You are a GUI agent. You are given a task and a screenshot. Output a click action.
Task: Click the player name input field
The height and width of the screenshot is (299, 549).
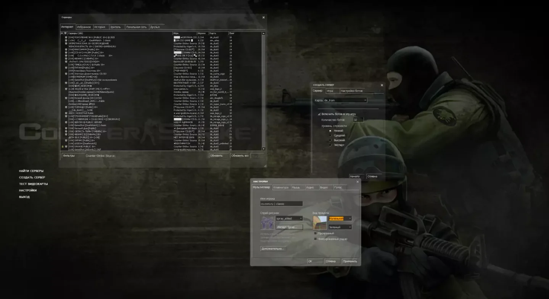[x=281, y=204]
